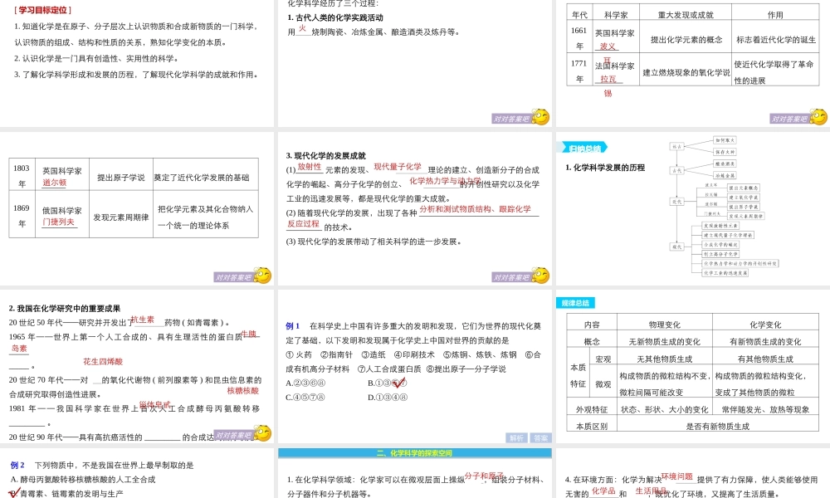
Task: Click the red answer 道尔顿
Action: [55, 183]
